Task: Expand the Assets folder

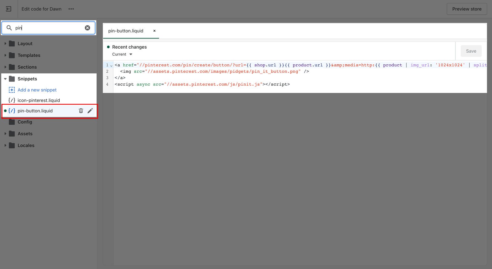Action: tap(6, 134)
